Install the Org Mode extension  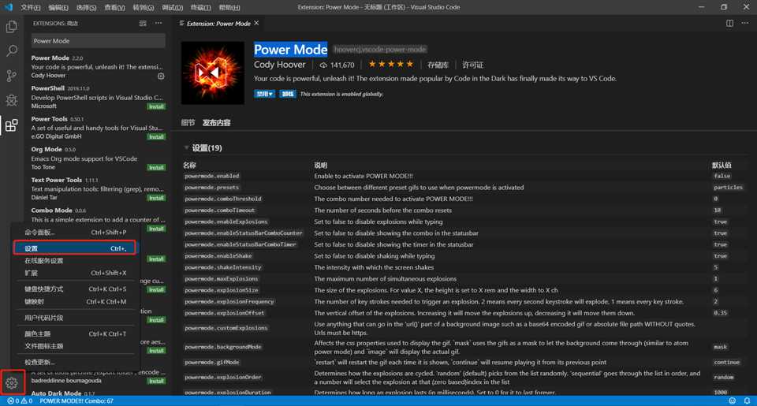(x=156, y=167)
